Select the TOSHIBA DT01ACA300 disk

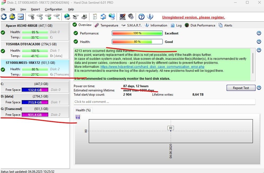point(35,50)
